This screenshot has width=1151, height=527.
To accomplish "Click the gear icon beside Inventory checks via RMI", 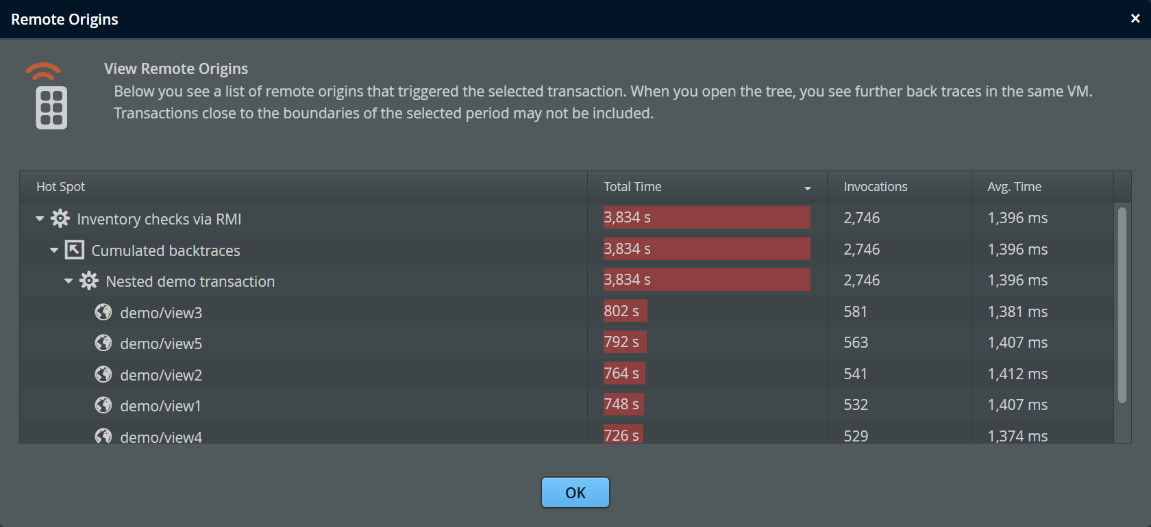I will (x=60, y=218).
